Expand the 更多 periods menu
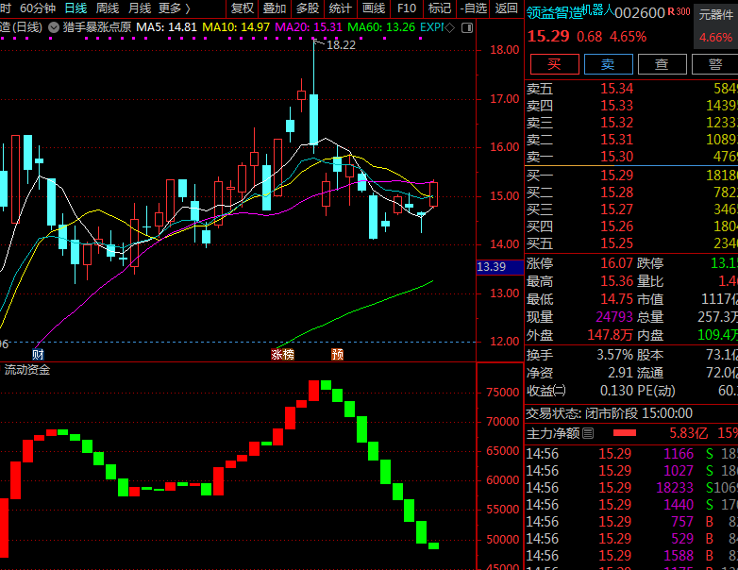738x570 pixels. [175, 8]
